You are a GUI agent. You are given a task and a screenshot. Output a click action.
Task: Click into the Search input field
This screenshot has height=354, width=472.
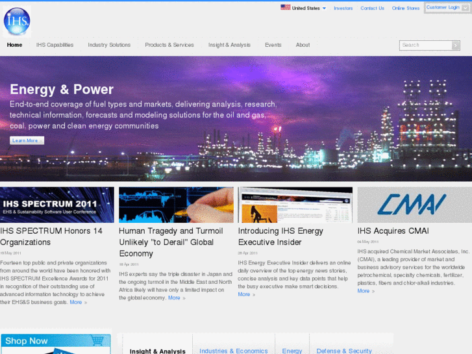(426, 45)
